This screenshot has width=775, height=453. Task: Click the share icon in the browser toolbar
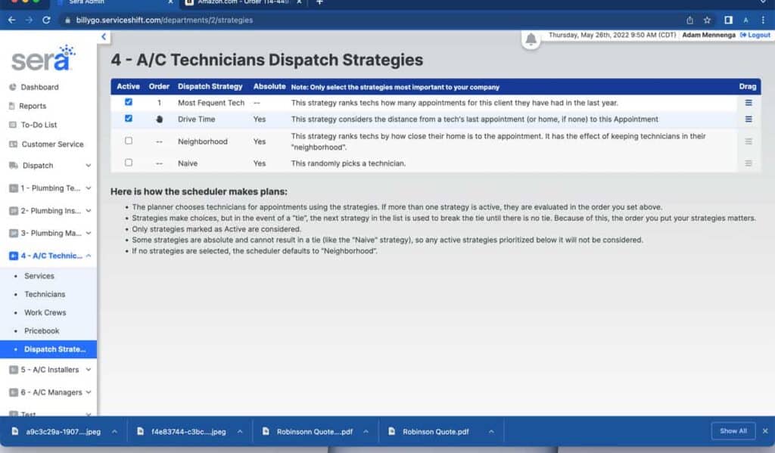[x=689, y=21]
